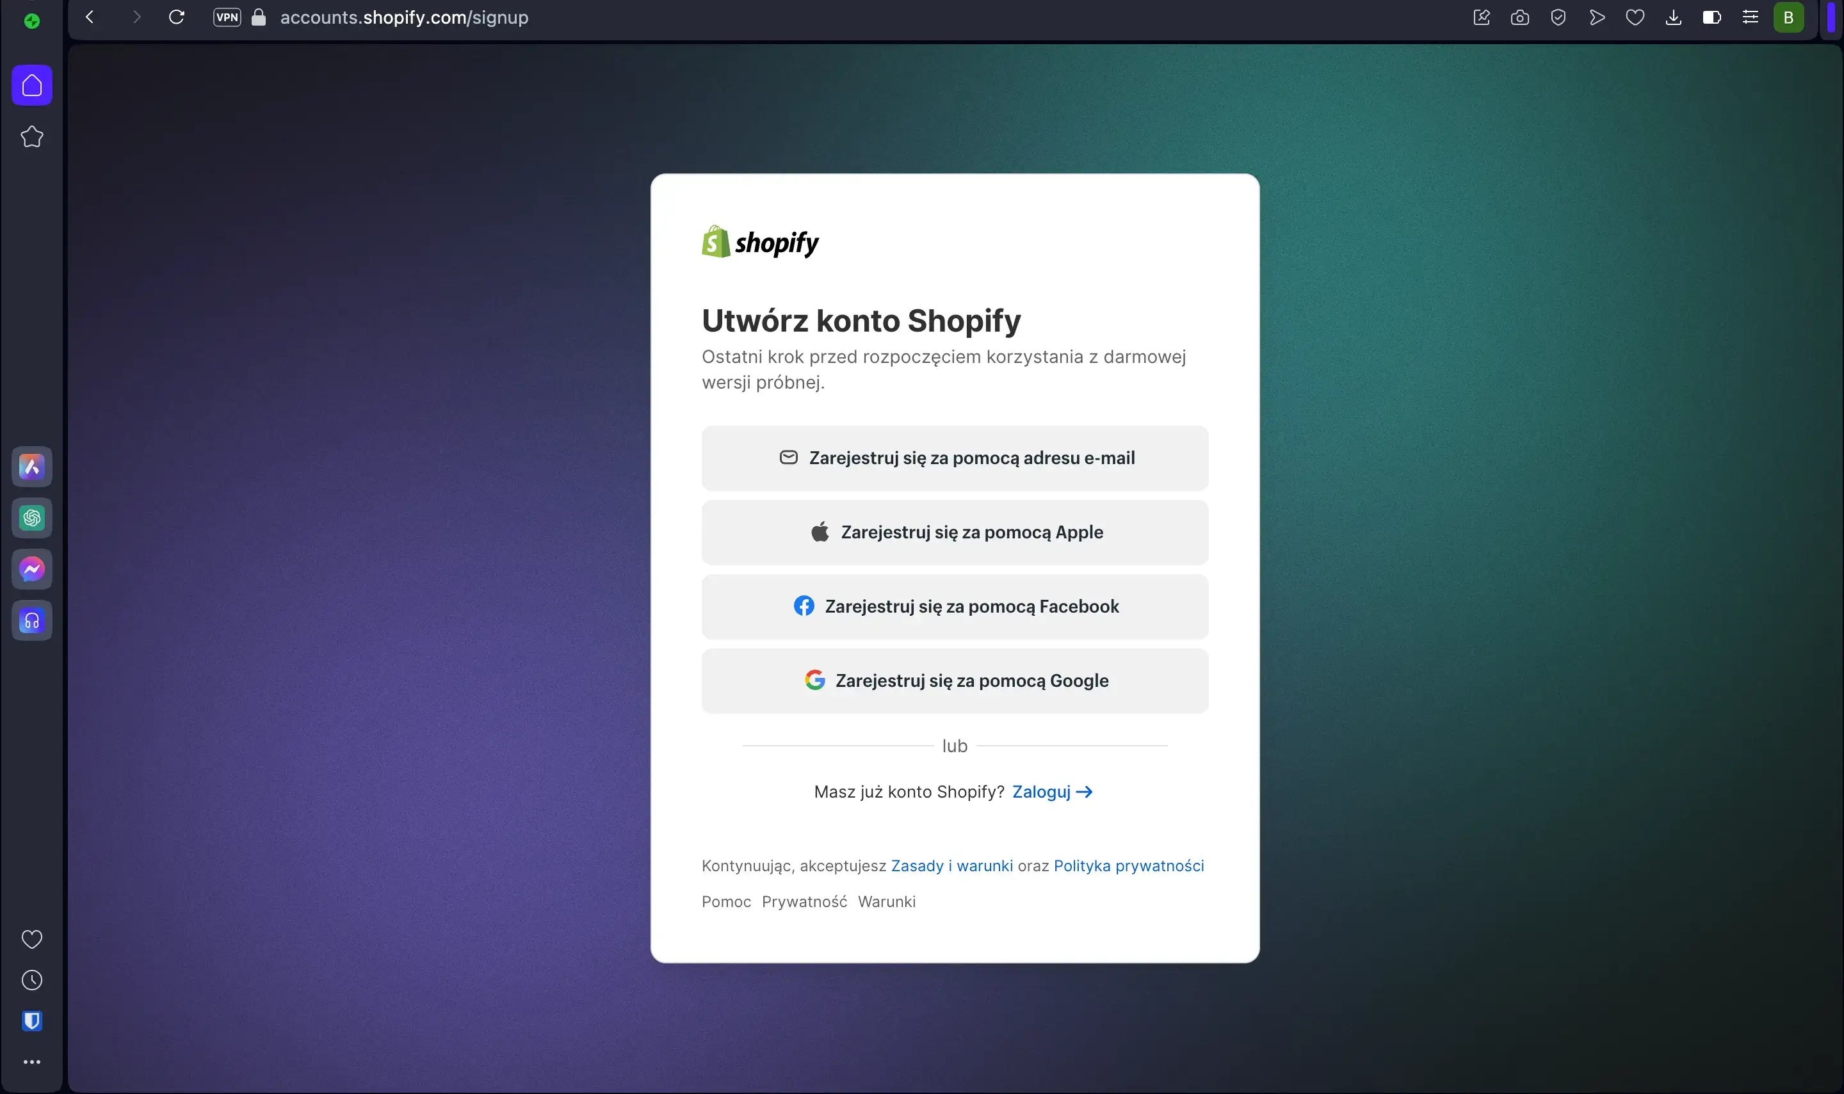
Task: Open the Easy Setup sliders icon
Action: (x=1751, y=17)
